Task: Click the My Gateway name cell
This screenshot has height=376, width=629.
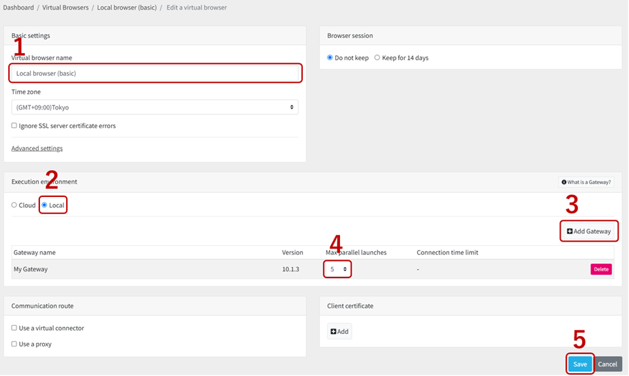Action: (30, 269)
